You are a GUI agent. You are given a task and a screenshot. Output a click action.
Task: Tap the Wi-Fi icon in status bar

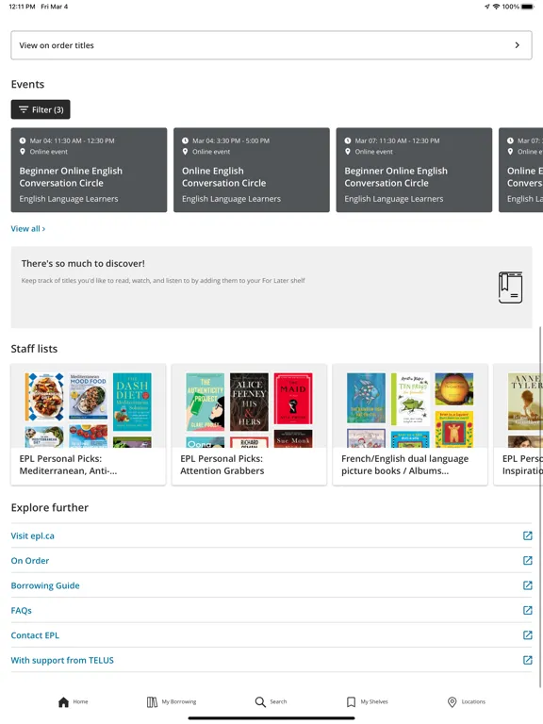[497, 7]
